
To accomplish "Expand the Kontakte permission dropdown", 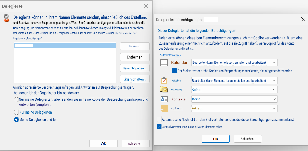I will point(235,99).
